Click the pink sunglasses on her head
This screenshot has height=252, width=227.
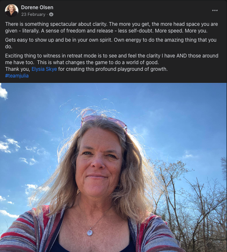click(x=104, y=122)
